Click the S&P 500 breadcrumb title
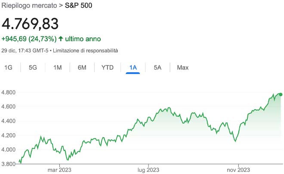Image resolution: width=284 pixels, height=174 pixels. point(78,6)
